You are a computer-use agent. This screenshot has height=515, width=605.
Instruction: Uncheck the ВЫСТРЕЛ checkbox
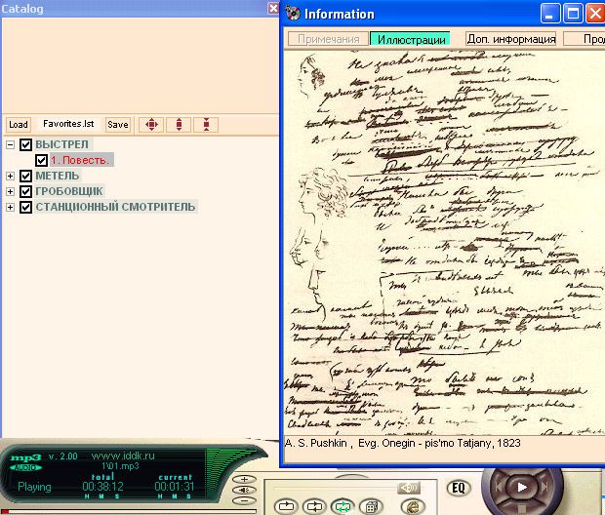point(26,144)
